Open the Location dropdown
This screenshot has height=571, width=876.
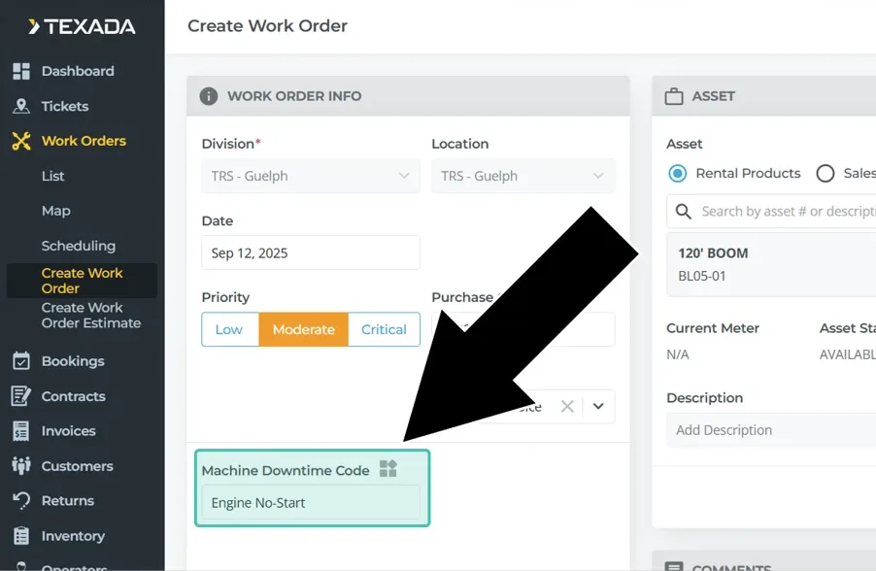point(522,176)
